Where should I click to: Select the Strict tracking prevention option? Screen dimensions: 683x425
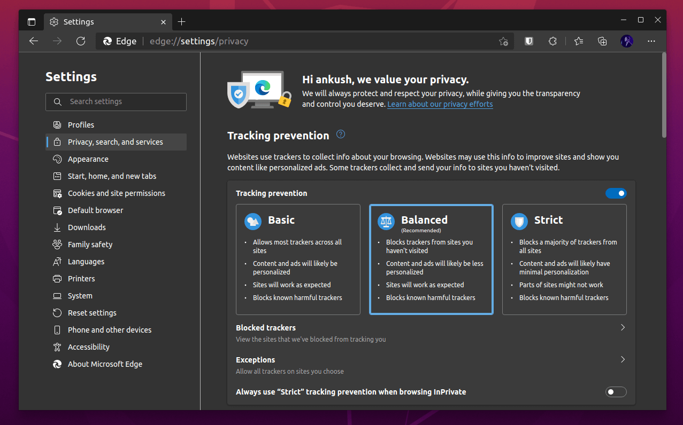coord(564,259)
